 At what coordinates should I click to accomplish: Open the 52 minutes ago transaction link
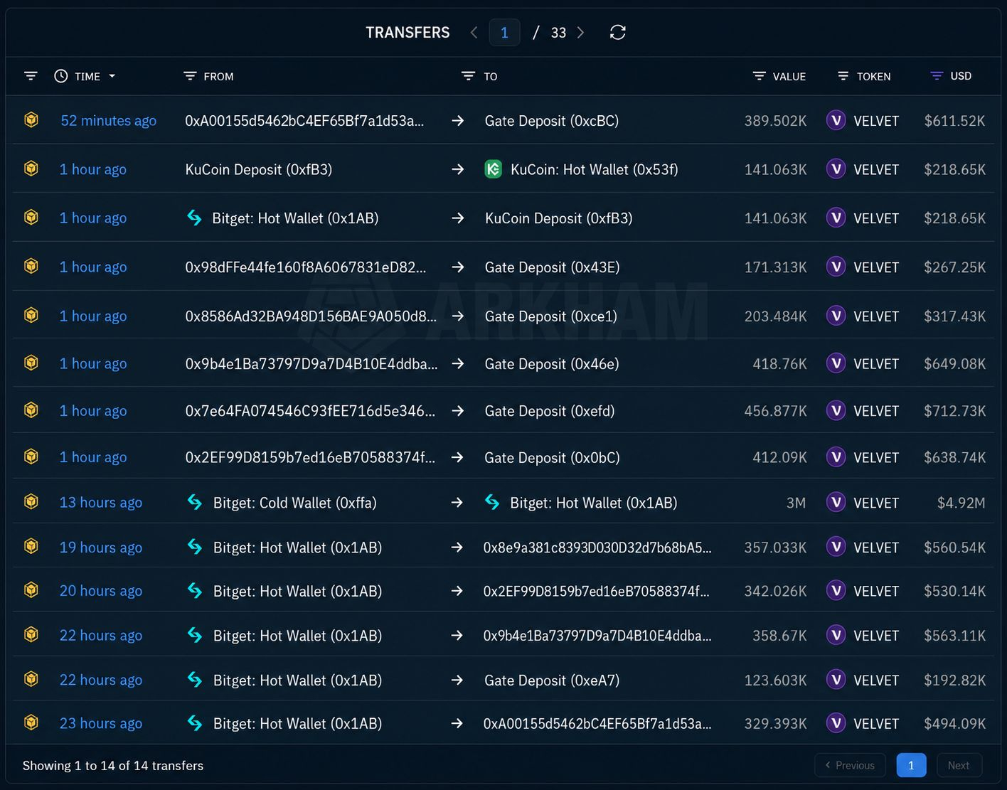[x=108, y=120]
